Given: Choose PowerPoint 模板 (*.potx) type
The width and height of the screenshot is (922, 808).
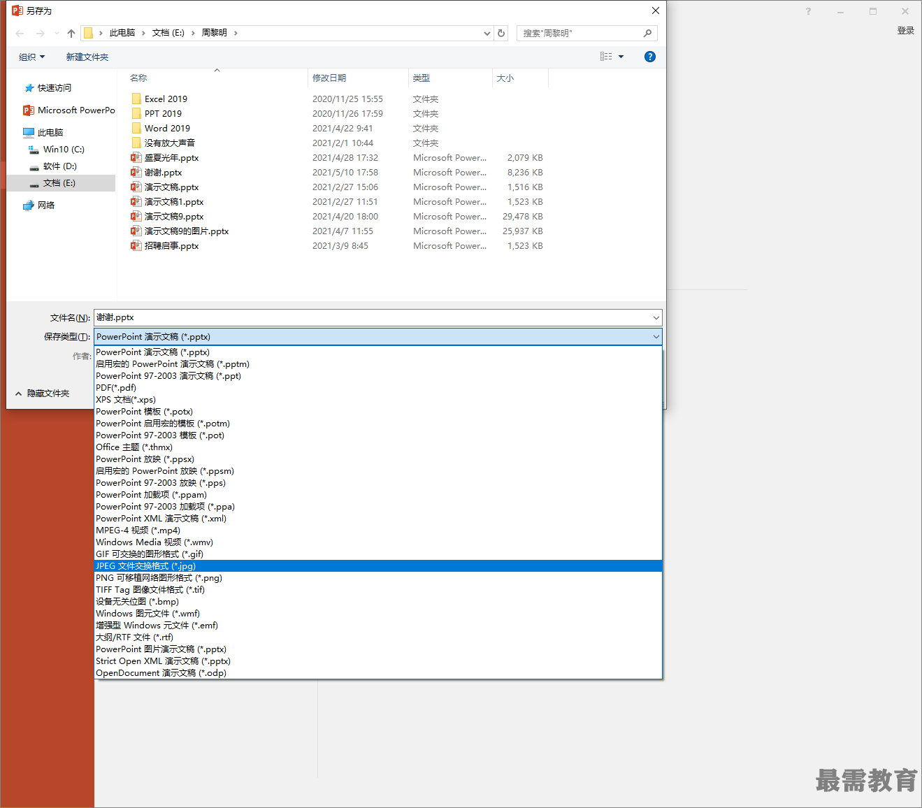Looking at the screenshot, I should tap(378, 412).
